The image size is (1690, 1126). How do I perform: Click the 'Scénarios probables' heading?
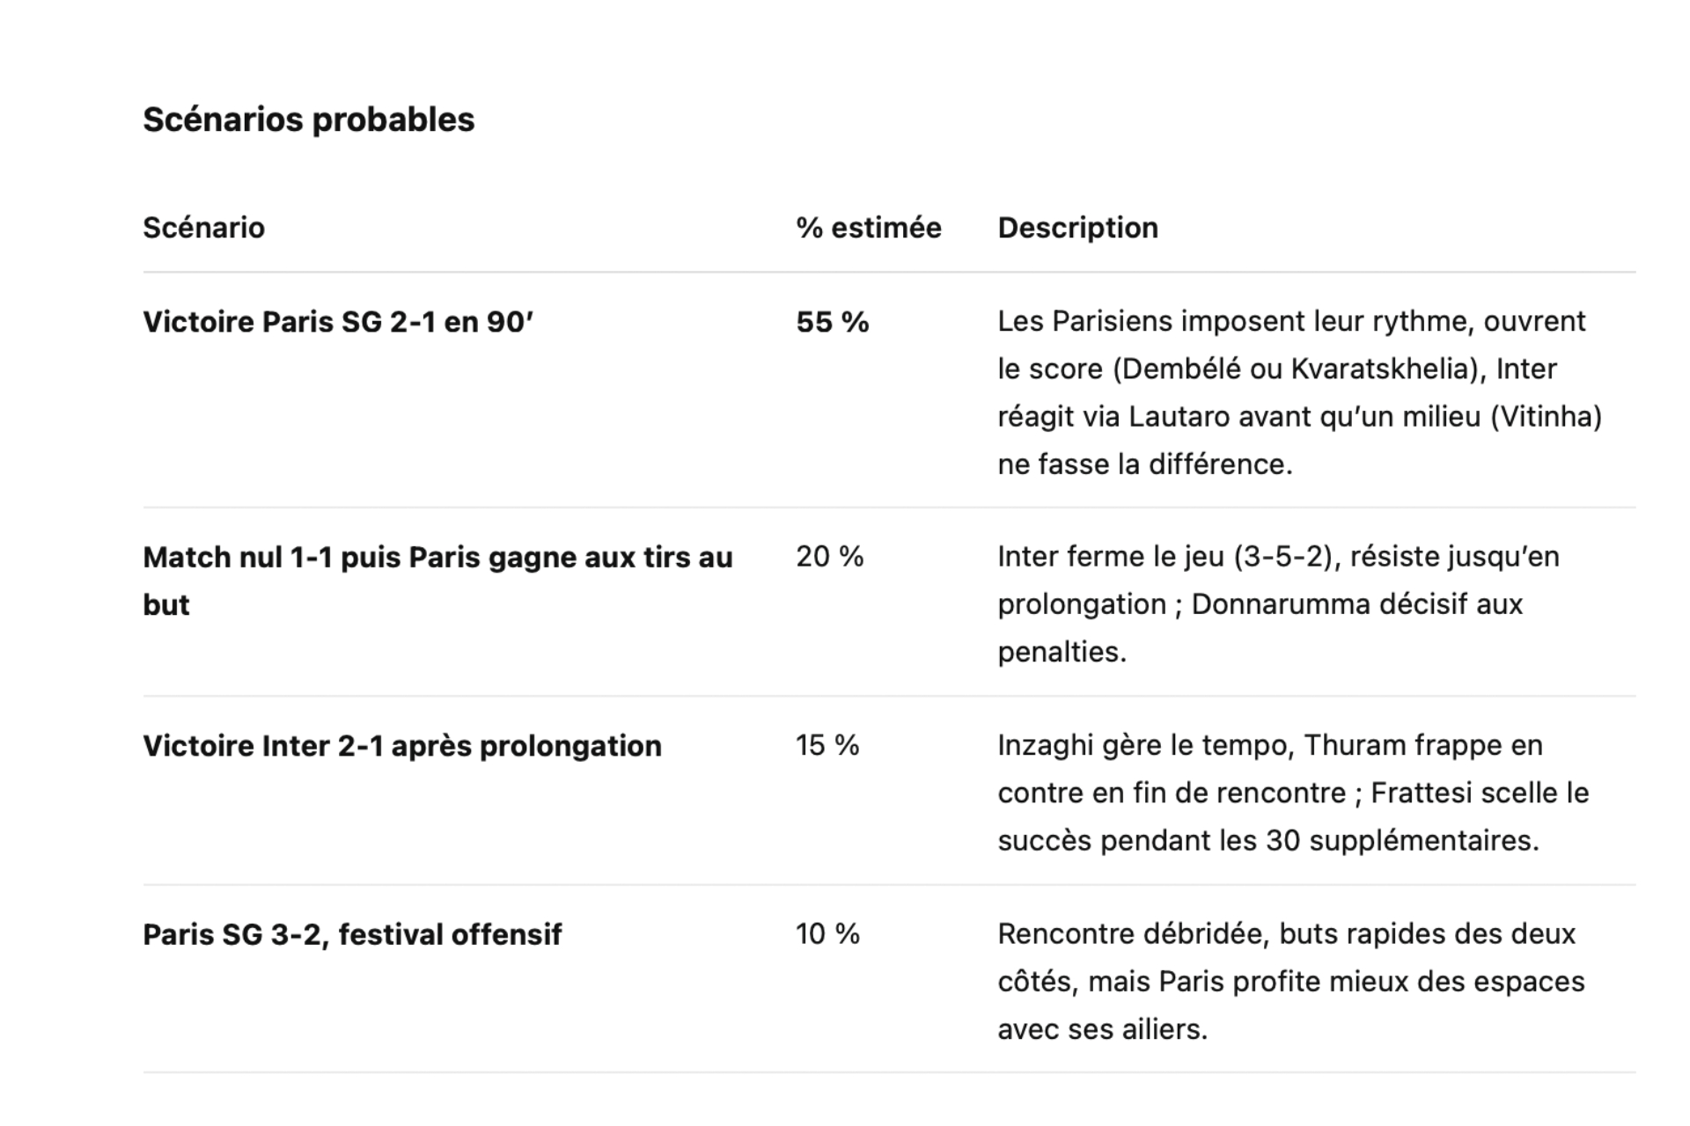(308, 120)
